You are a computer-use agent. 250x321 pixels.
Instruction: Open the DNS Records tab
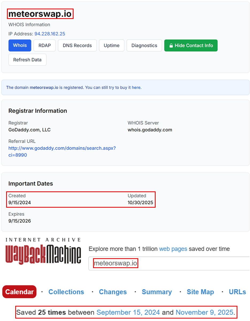[x=77, y=45]
